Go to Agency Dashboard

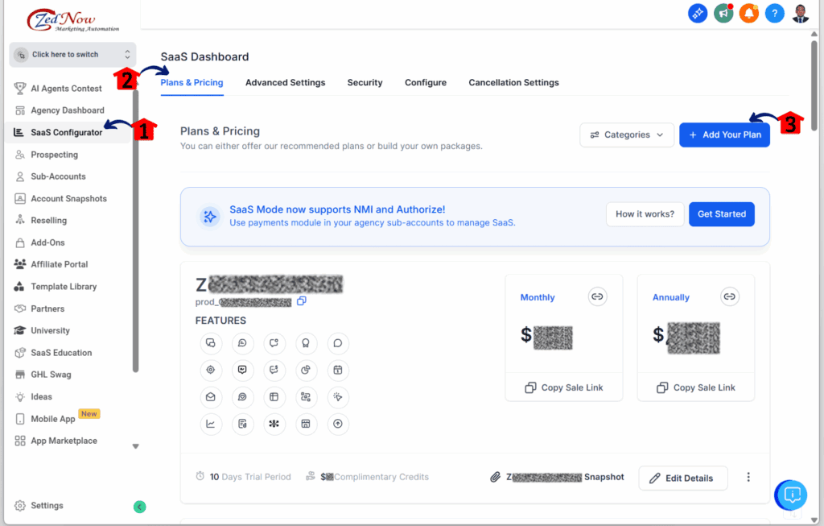coord(68,110)
